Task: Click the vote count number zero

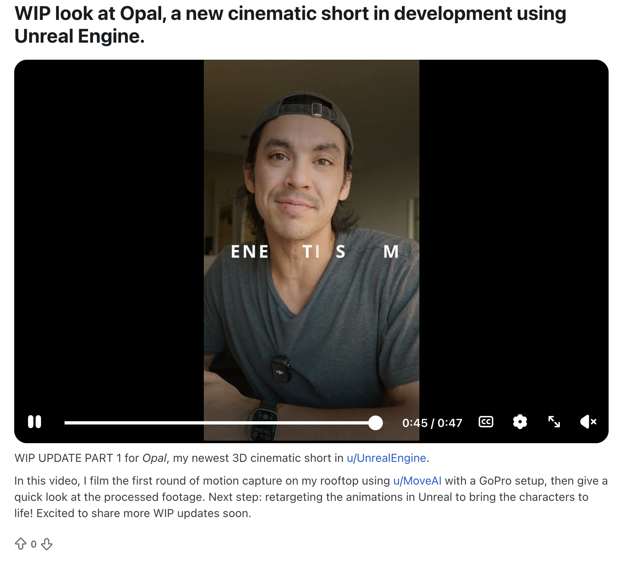Action: 34,544
